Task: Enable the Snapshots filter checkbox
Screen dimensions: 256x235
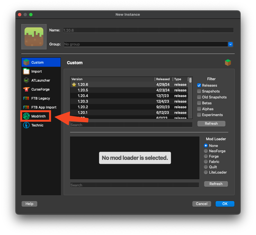Action: click(199, 91)
